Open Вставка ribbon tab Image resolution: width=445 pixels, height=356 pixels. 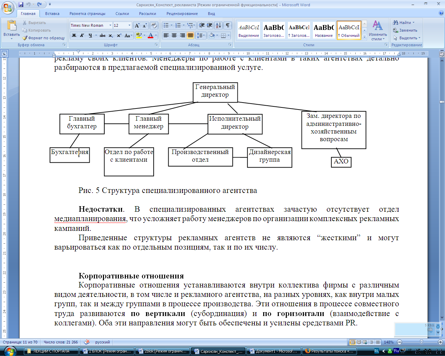pyautogui.click(x=52, y=14)
